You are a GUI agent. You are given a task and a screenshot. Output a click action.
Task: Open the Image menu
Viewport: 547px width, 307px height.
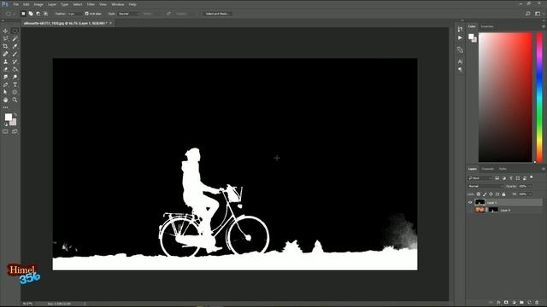pos(38,4)
